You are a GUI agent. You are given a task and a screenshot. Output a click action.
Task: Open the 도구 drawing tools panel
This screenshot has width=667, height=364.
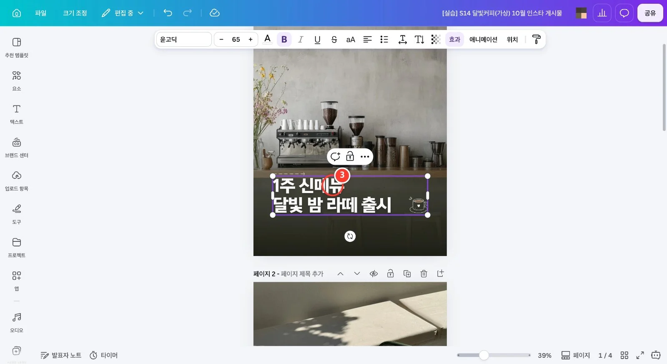pyautogui.click(x=17, y=214)
